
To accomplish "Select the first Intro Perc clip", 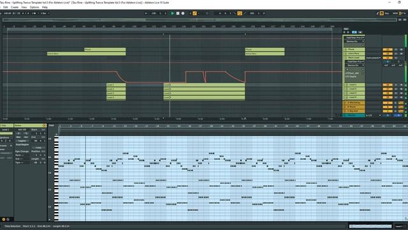I will tap(87, 54).
